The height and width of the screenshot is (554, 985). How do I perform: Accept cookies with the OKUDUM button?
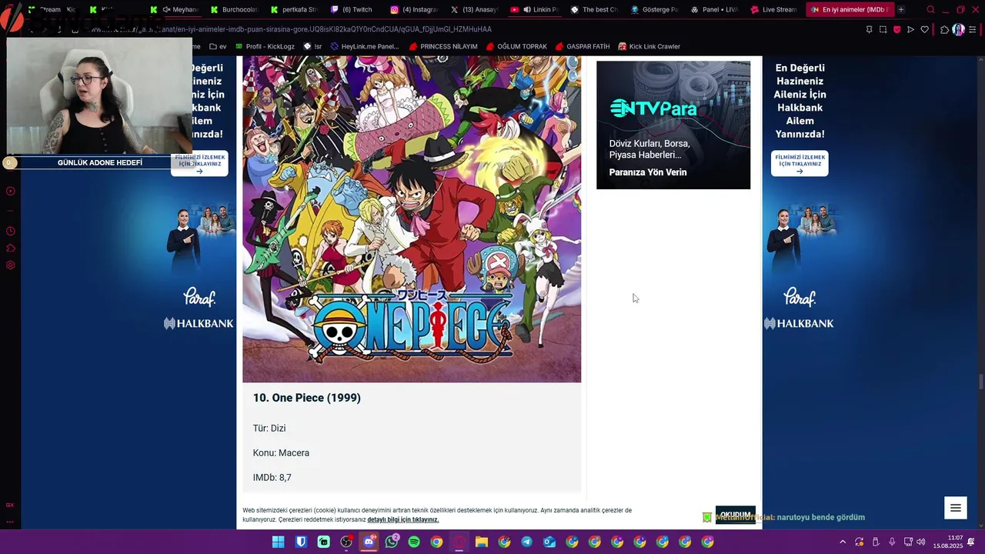735,515
